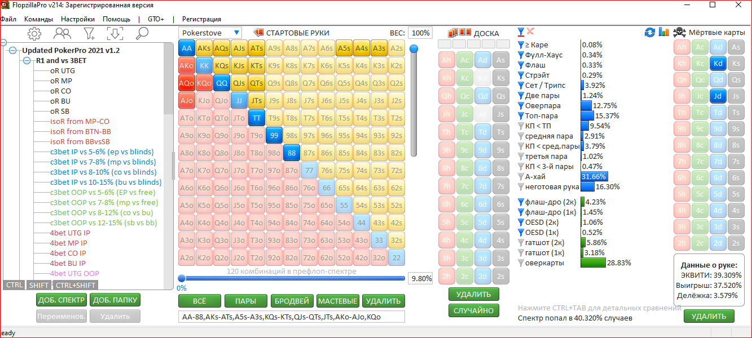Open the magnifier search icon
This screenshot has height=338, width=752.
click(x=142, y=34)
